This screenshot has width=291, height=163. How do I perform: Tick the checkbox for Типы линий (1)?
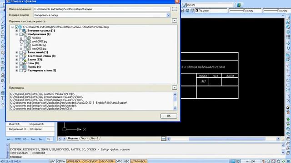[21, 53]
